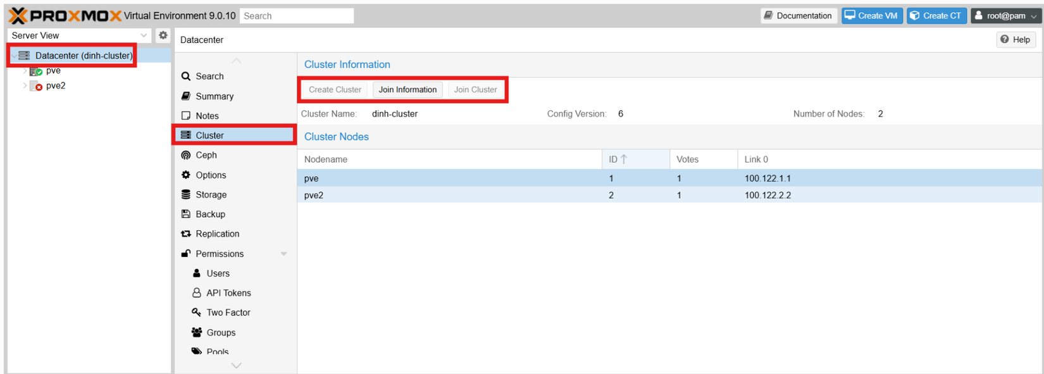
Task: Click the Create CT button
Action: point(936,15)
